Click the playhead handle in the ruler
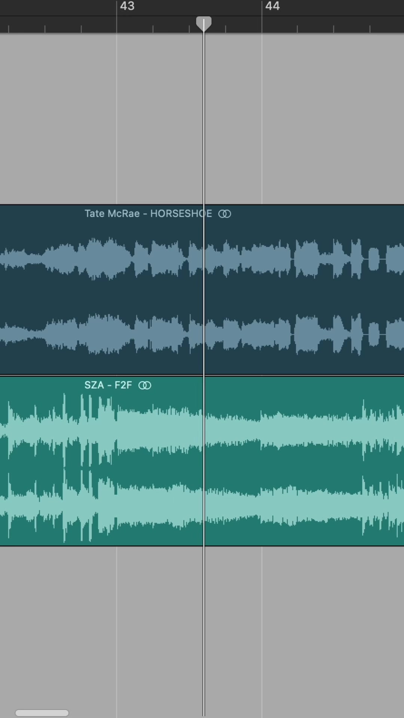Image resolution: width=404 pixels, height=718 pixels. tap(204, 24)
